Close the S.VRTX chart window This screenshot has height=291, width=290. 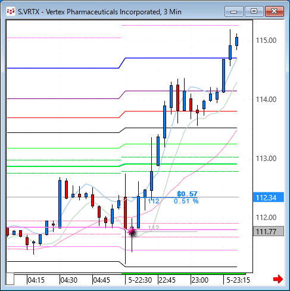tap(275, 11)
